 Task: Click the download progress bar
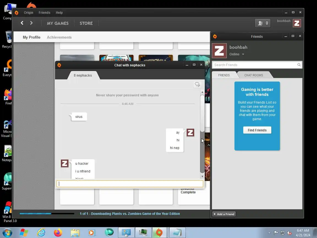pos(47,213)
